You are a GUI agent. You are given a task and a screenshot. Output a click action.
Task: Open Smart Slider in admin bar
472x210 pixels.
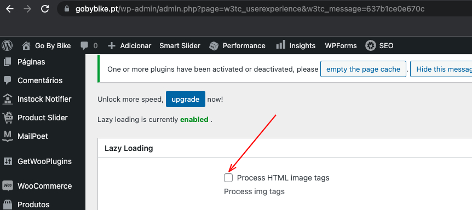point(180,46)
